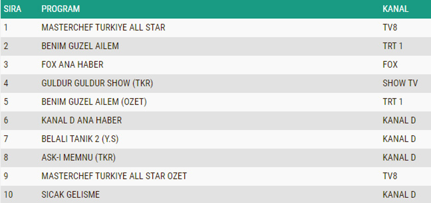The image size is (431, 203).
Task: Select SICAK GELISME program
Action: click(71, 194)
